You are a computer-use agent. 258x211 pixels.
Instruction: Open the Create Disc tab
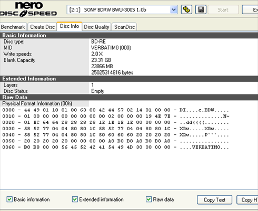(x=43, y=27)
